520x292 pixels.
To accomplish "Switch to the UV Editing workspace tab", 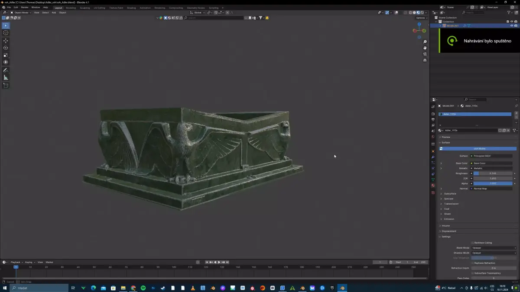I will point(100,8).
